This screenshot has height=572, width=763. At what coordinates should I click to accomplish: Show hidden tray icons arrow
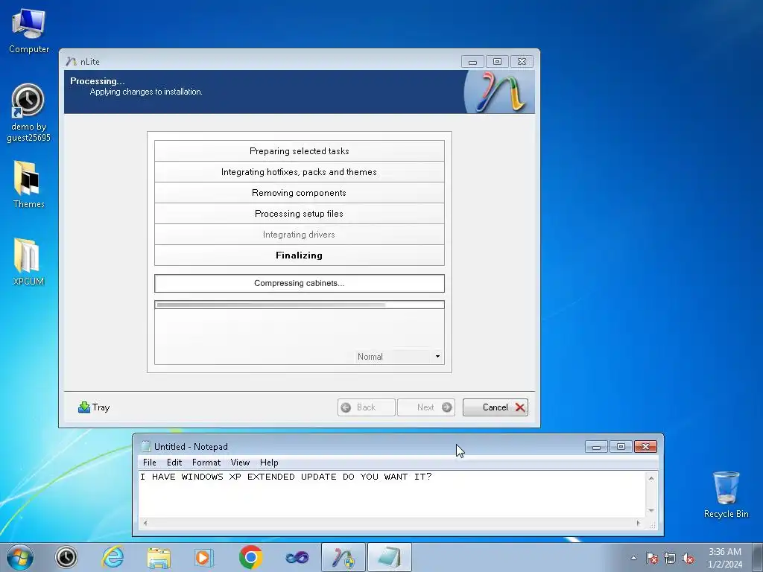click(633, 558)
